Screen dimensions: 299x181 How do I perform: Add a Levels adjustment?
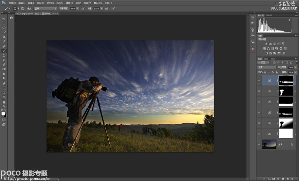tap(270, 44)
